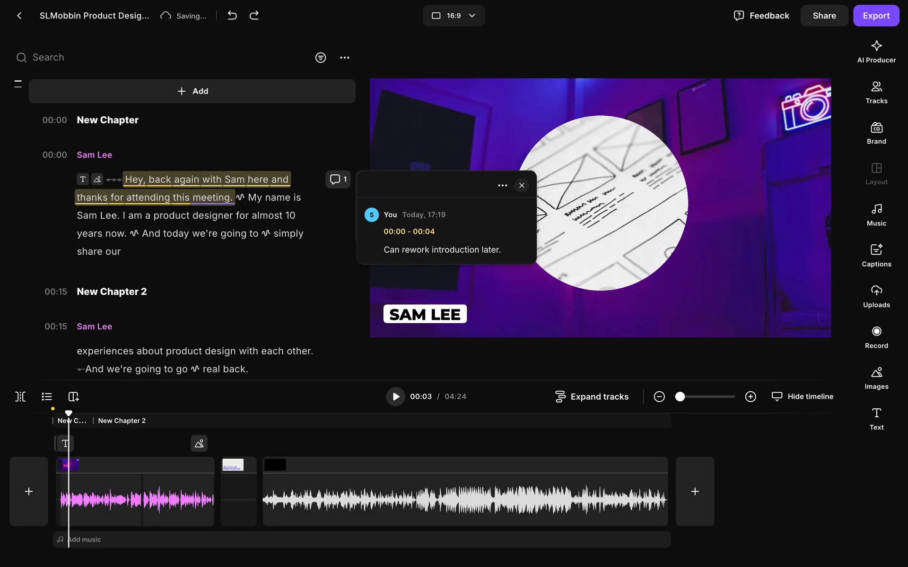Toggle Expand tracks view

point(592,396)
